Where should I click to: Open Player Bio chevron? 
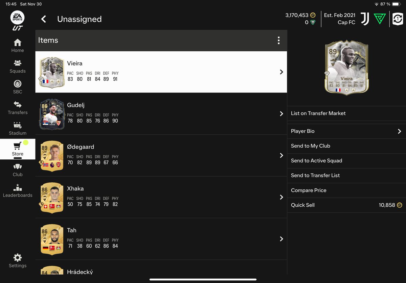click(x=399, y=131)
